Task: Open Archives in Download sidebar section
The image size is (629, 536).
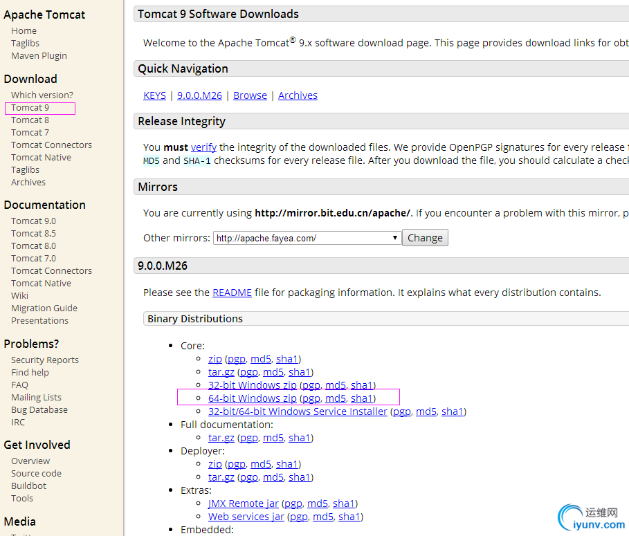Action: tap(28, 182)
